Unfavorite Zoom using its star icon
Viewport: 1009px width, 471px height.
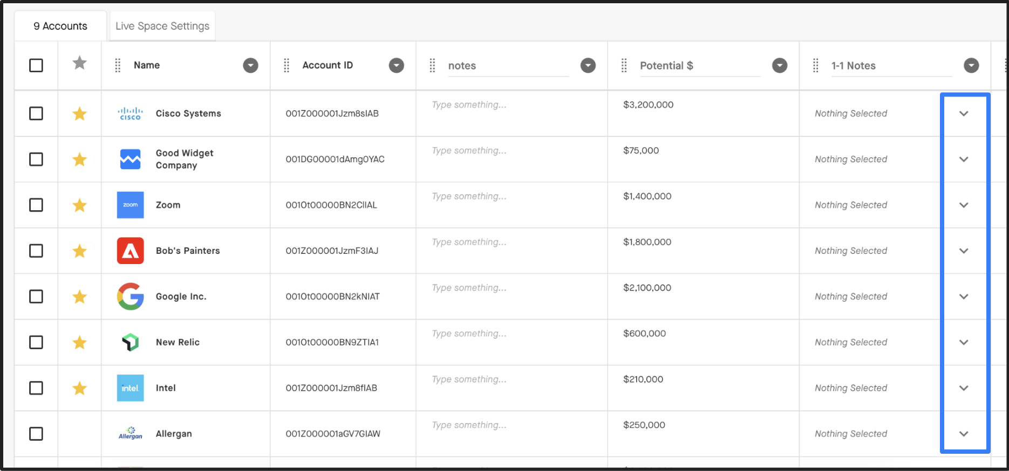pyautogui.click(x=80, y=205)
